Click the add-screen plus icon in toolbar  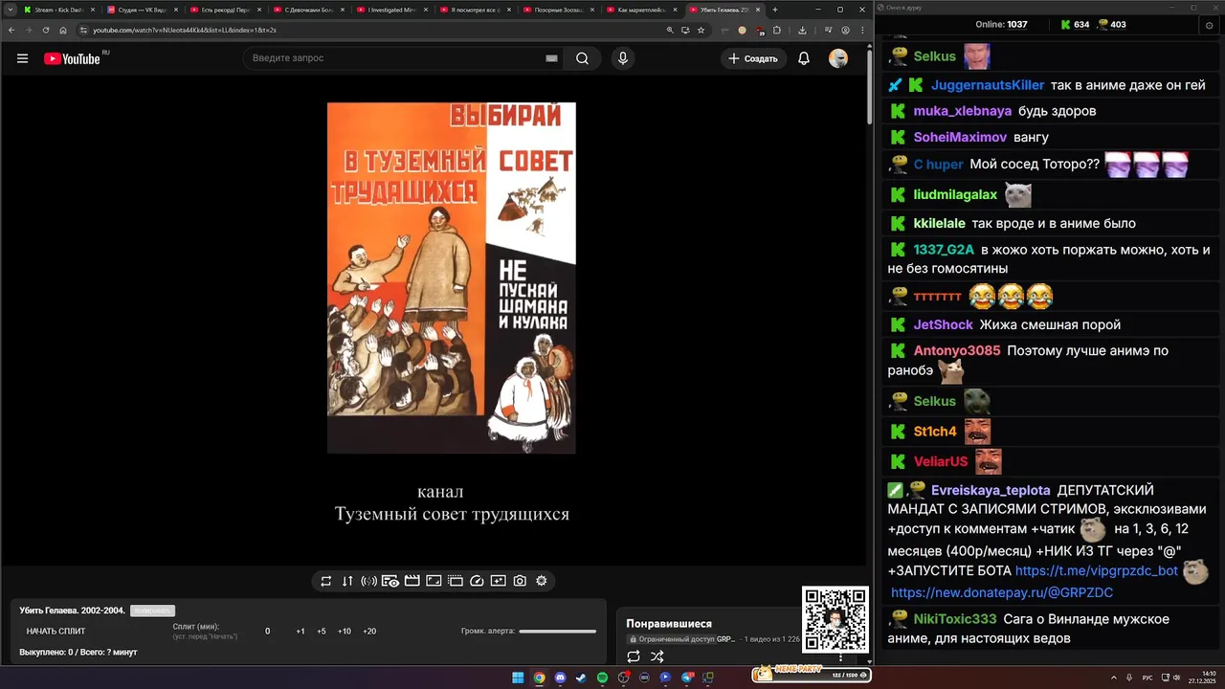point(499,581)
